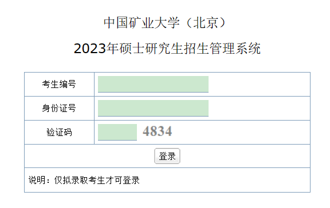The height and width of the screenshot is (208, 330).
Task: Click the 验证码 label text
Action: [x=59, y=133]
